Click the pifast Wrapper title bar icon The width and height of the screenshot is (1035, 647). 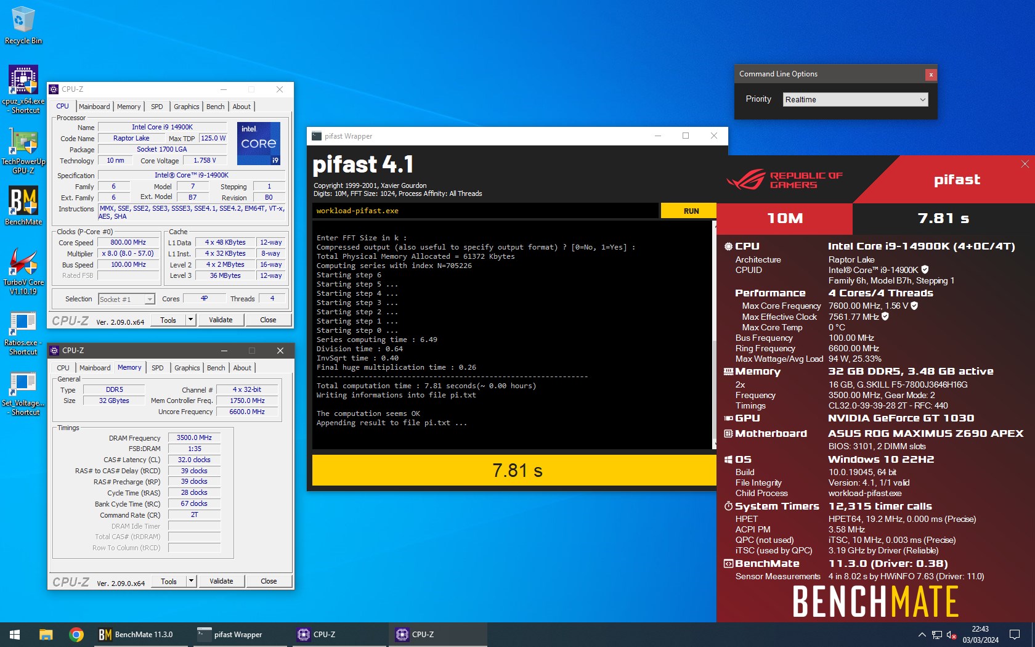[x=317, y=136]
